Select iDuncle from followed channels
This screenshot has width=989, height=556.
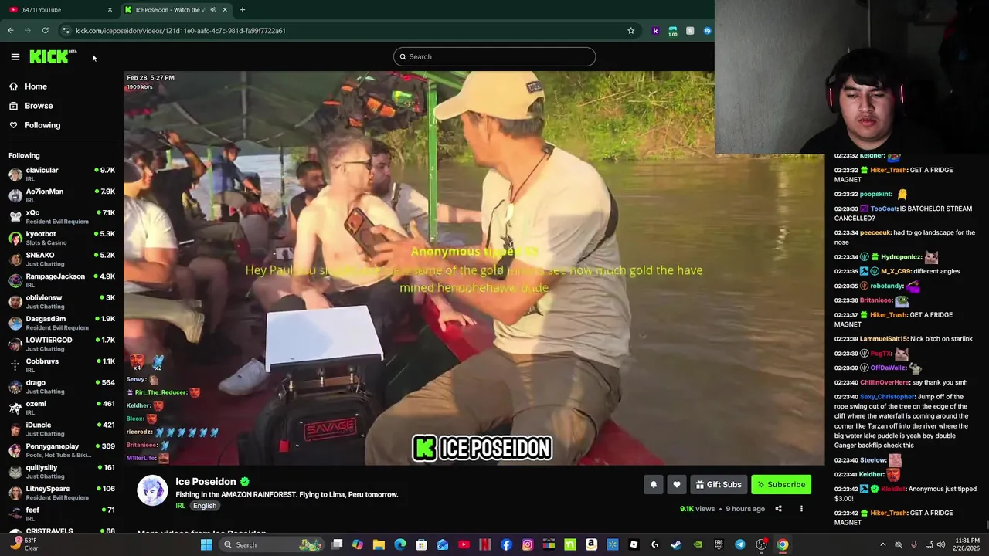pyautogui.click(x=62, y=429)
